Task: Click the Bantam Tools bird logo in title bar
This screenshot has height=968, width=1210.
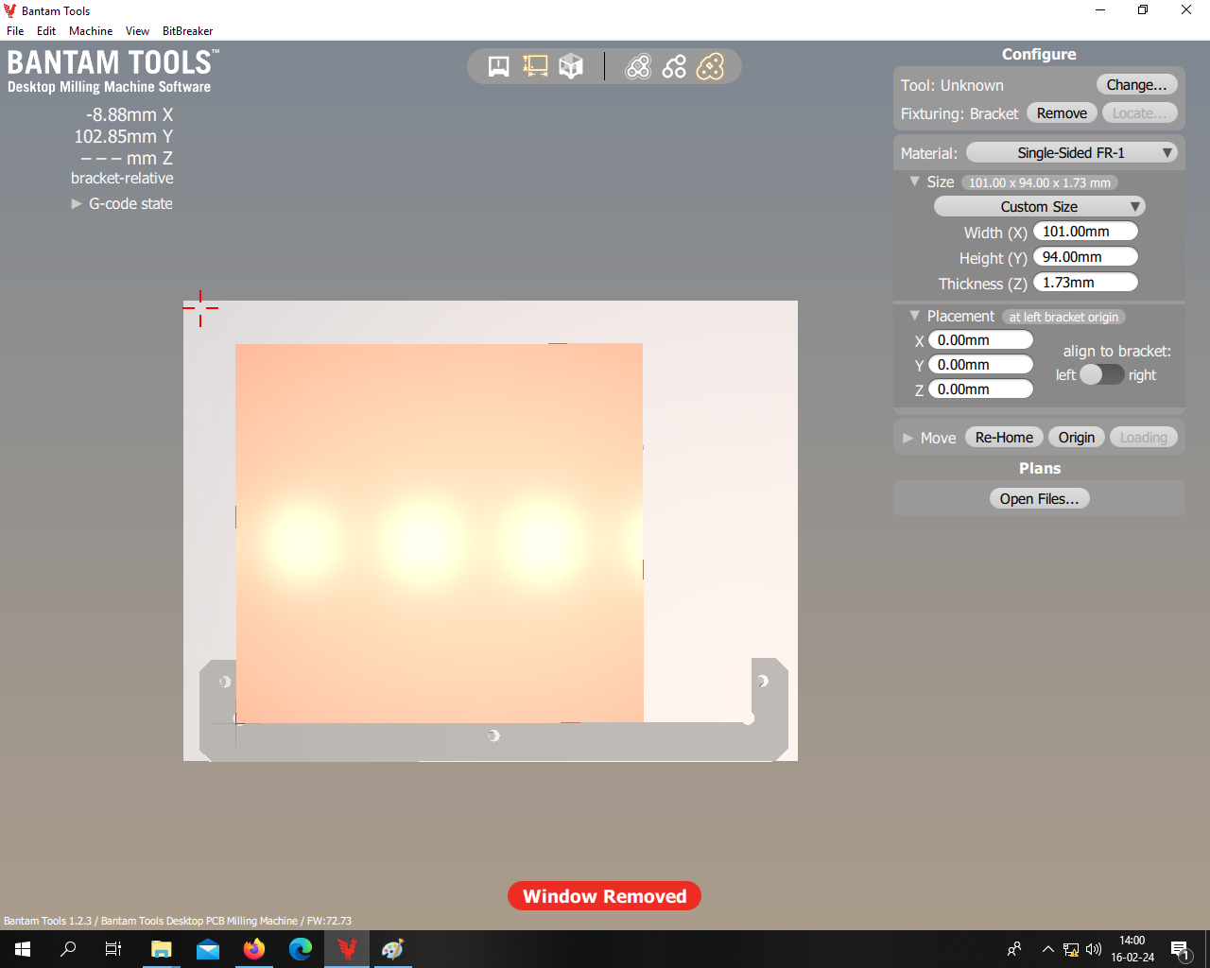Action: (9, 10)
